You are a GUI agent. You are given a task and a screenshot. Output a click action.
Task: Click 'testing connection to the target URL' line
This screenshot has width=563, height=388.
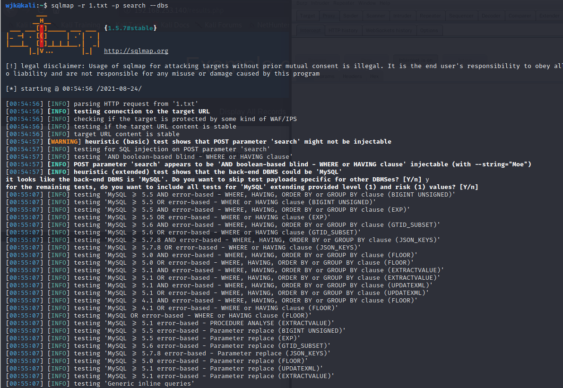(x=108, y=111)
